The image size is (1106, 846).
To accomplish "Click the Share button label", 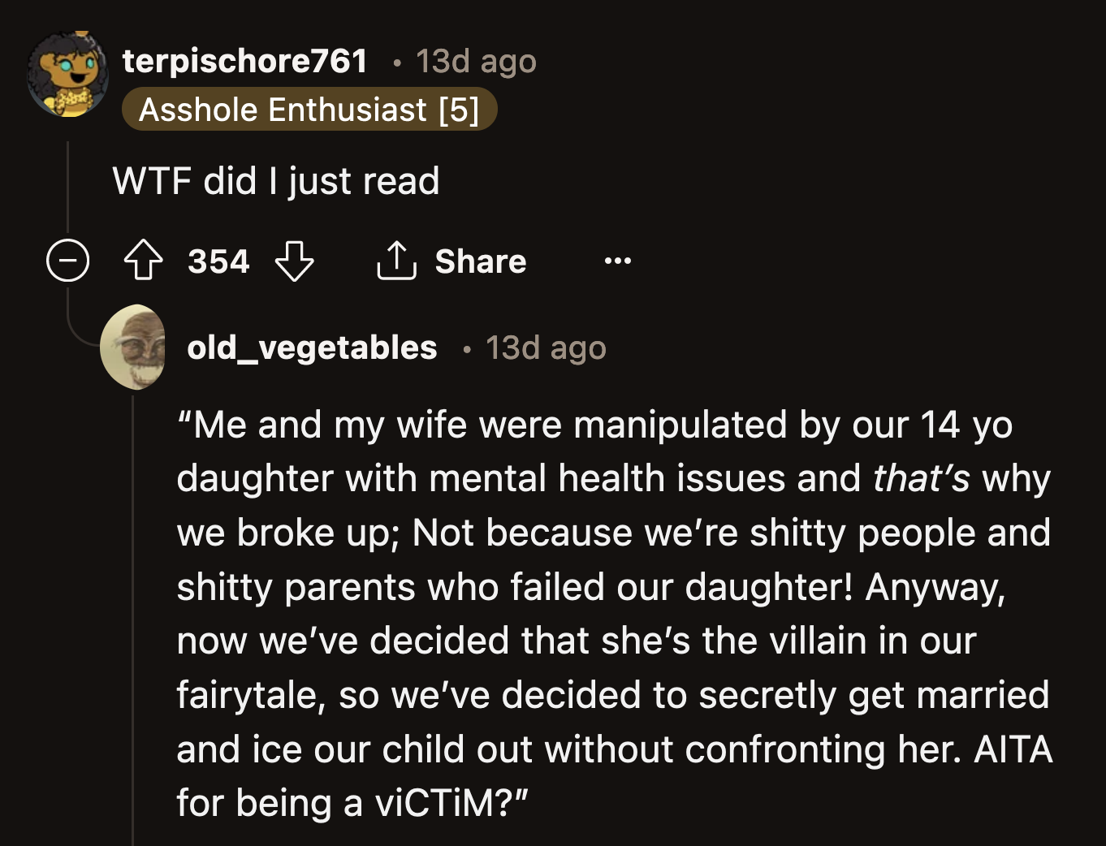I will [x=481, y=261].
